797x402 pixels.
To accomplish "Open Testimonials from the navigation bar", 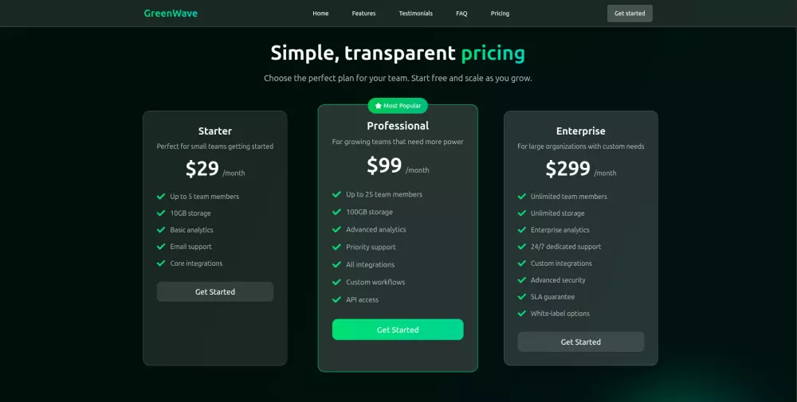I will 416,14.
